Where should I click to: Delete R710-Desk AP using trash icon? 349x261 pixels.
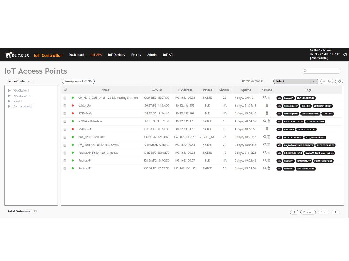point(267,113)
